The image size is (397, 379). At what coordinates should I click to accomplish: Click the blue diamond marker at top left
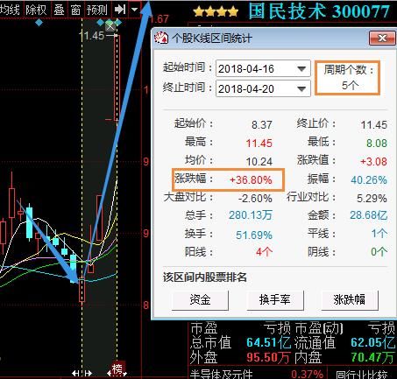[x=39, y=23]
